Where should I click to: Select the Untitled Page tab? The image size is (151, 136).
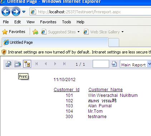[55, 42]
